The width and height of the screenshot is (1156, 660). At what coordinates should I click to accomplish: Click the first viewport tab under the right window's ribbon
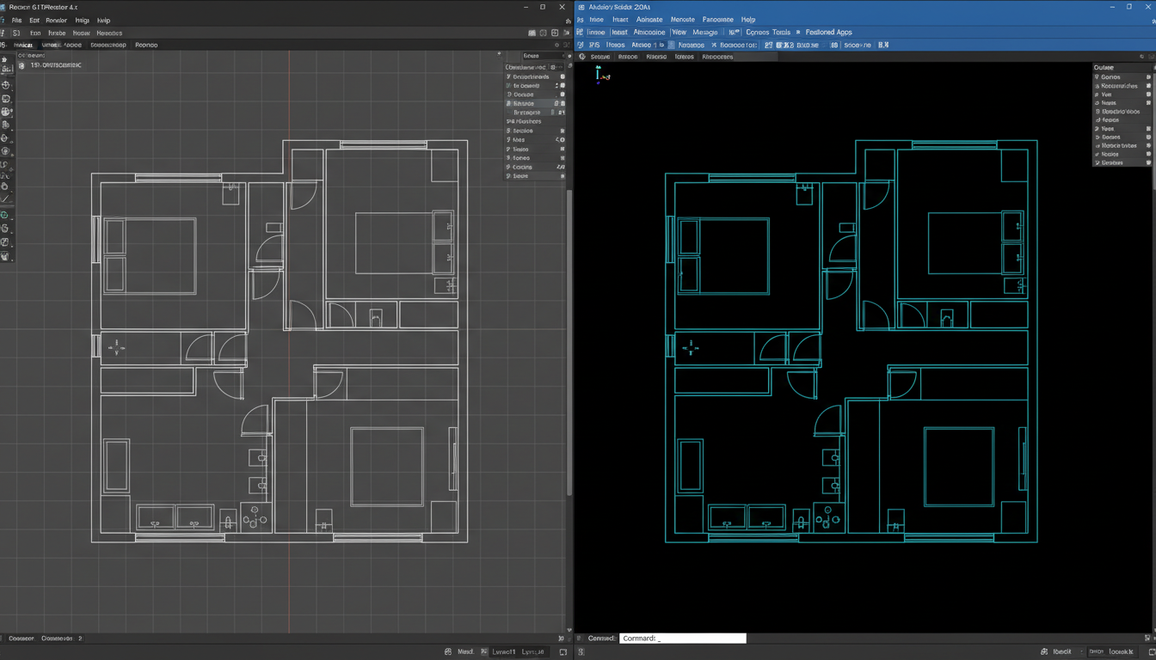tap(600, 57)
